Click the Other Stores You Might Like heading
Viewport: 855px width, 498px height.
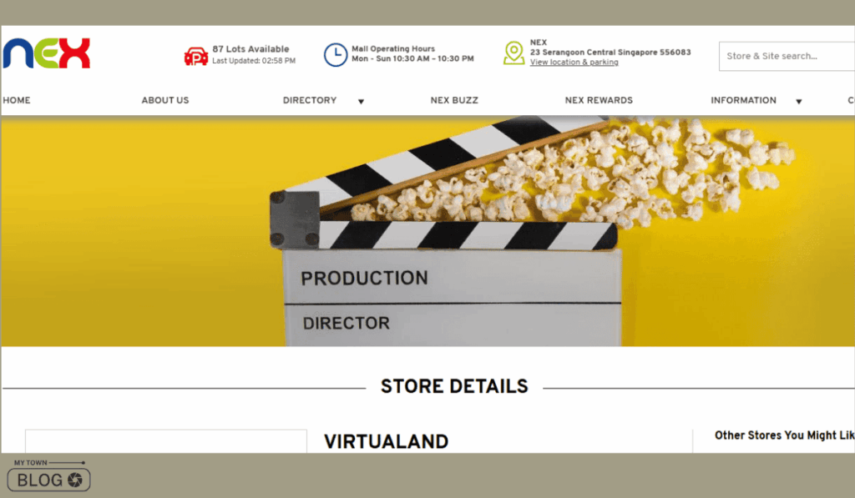tap(785, 435)
